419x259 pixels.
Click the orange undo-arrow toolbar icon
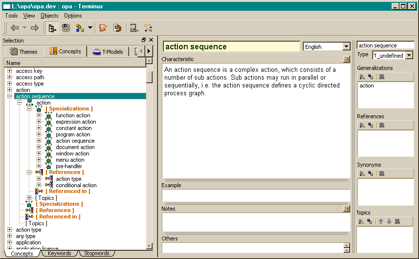[117, 28]
